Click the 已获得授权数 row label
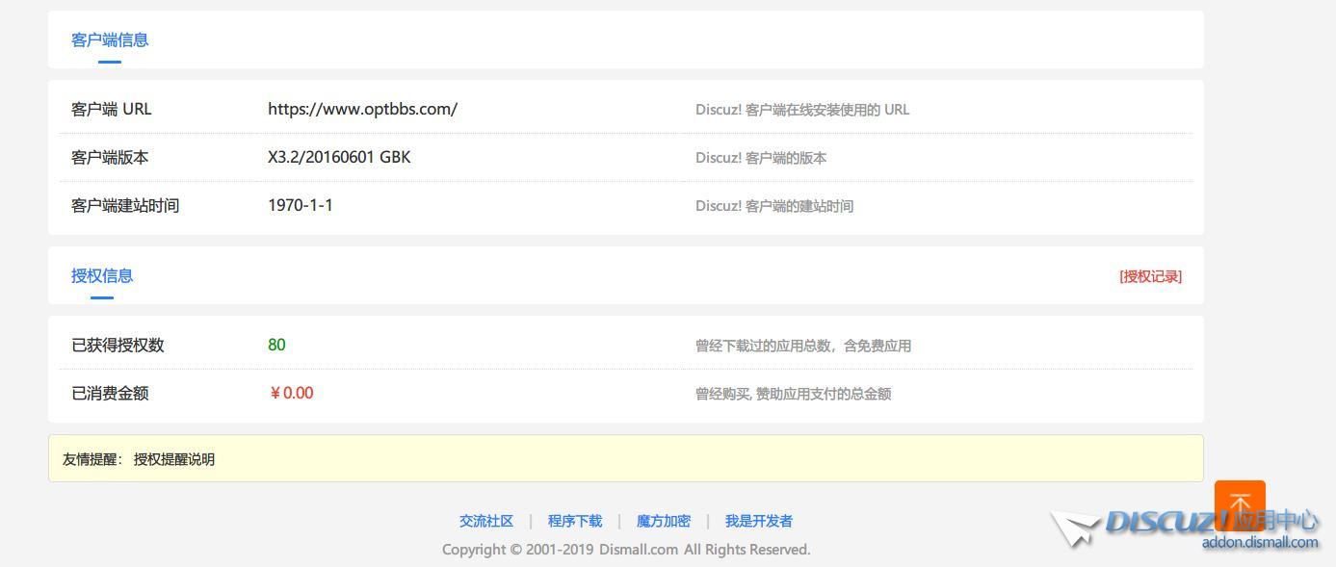1336x567 pixels. [118, 345]
